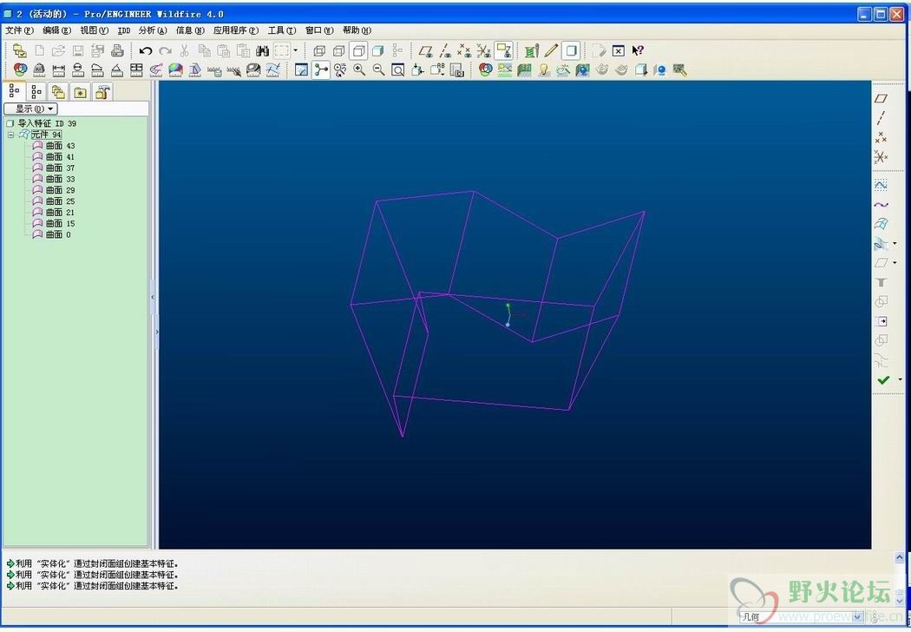Collapse the navigator panel using sash arrow
911x632 pixels.
[x=153, y=297]
